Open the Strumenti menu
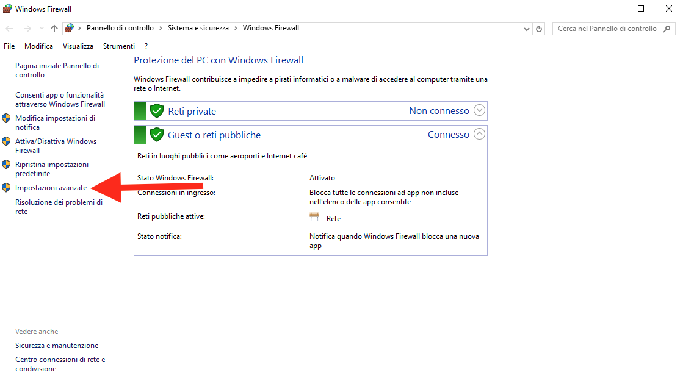 click(119, 46)
